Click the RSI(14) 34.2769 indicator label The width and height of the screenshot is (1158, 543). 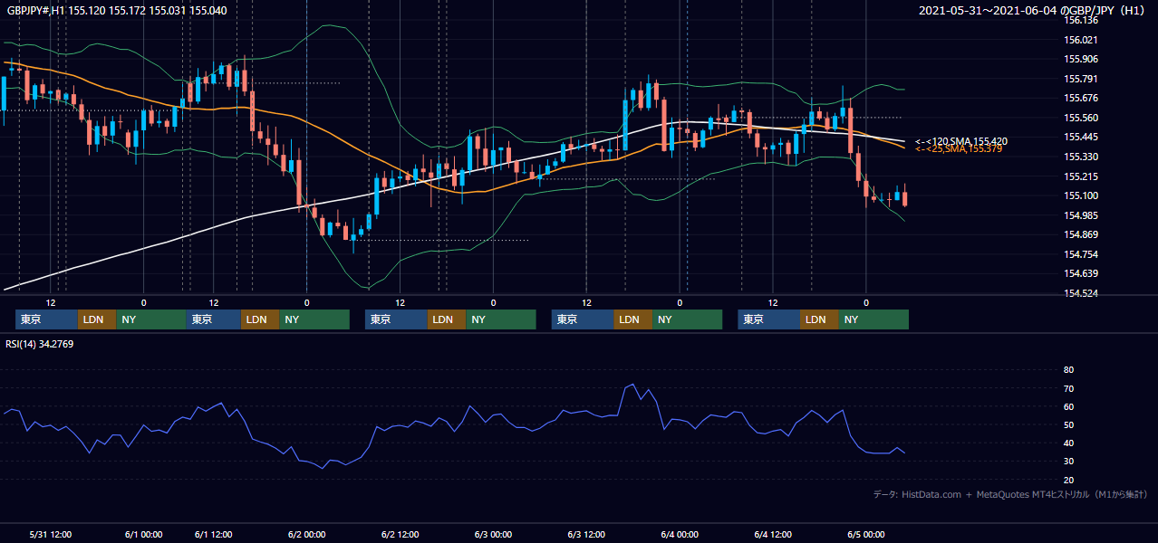pos(39,344)
